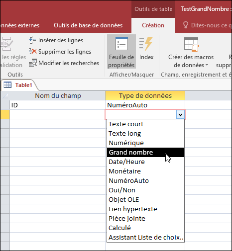This screenshot has height=251, width=232.
Task: Click the yellow selector of the highlighted row
Action: pyautogui.click(x=5, y=114)
